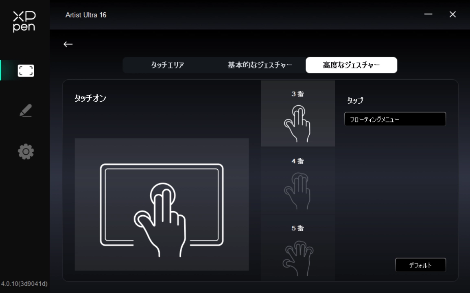Image resolution: width=470 pixels, height=293 pixels.
Task: Click the version number 4.0.10 text
Action: [x=24, y=284]
